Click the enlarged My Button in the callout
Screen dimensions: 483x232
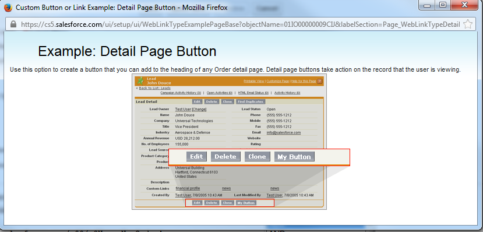[294, 157]
